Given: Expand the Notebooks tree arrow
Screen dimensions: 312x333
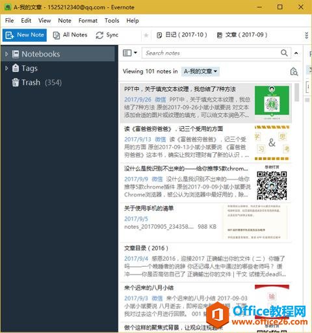Looking at the screenshot, I should (6, 54).
